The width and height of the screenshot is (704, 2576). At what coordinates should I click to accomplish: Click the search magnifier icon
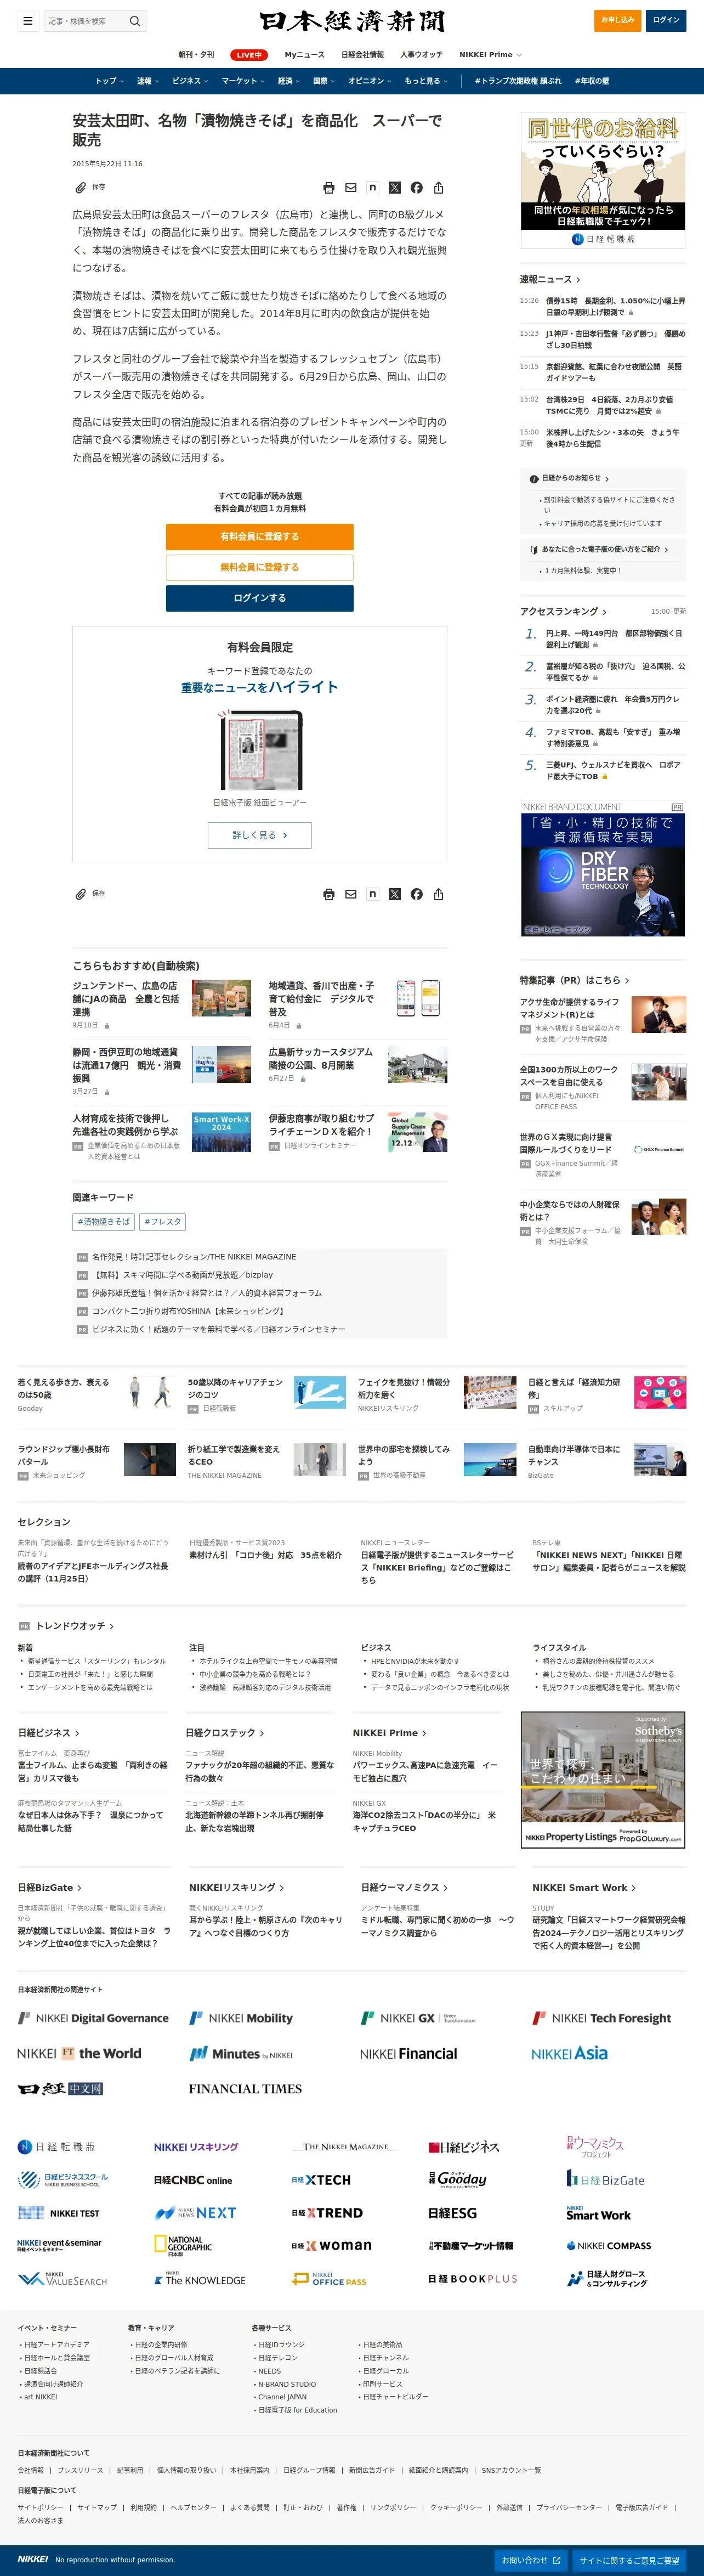coord(135,20)
